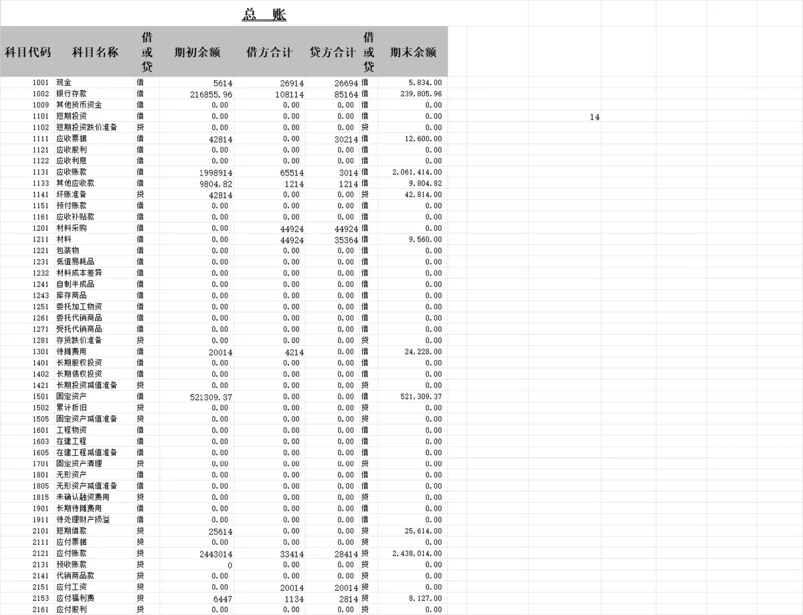Click the 坏账准备 account name
The image size is (803, 615).
coord(71,195)
